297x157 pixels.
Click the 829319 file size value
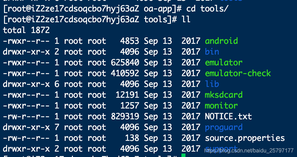click(x=125, y=116)
